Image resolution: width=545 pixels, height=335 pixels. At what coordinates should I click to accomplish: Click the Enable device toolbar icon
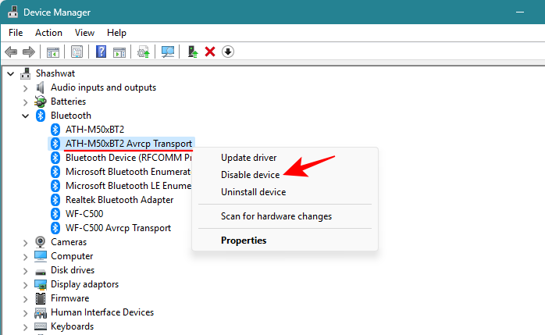[x=192, y=52]
